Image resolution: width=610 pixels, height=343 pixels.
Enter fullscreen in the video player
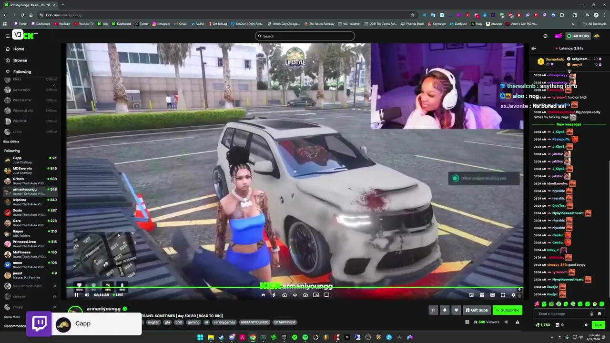[x=503, y=295]
